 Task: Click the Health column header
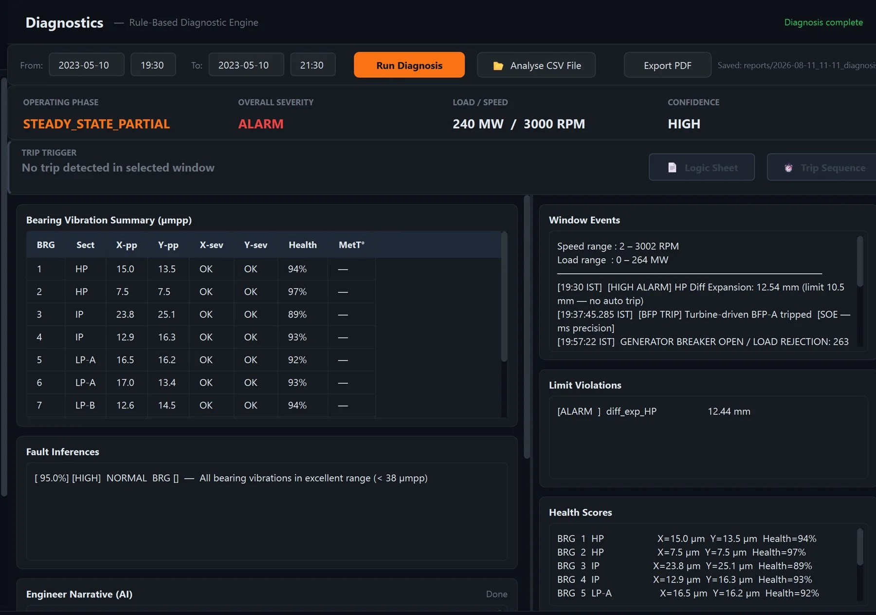click(302, 245)
